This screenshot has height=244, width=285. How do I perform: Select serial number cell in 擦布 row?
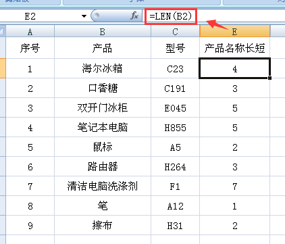pos(30,225)
